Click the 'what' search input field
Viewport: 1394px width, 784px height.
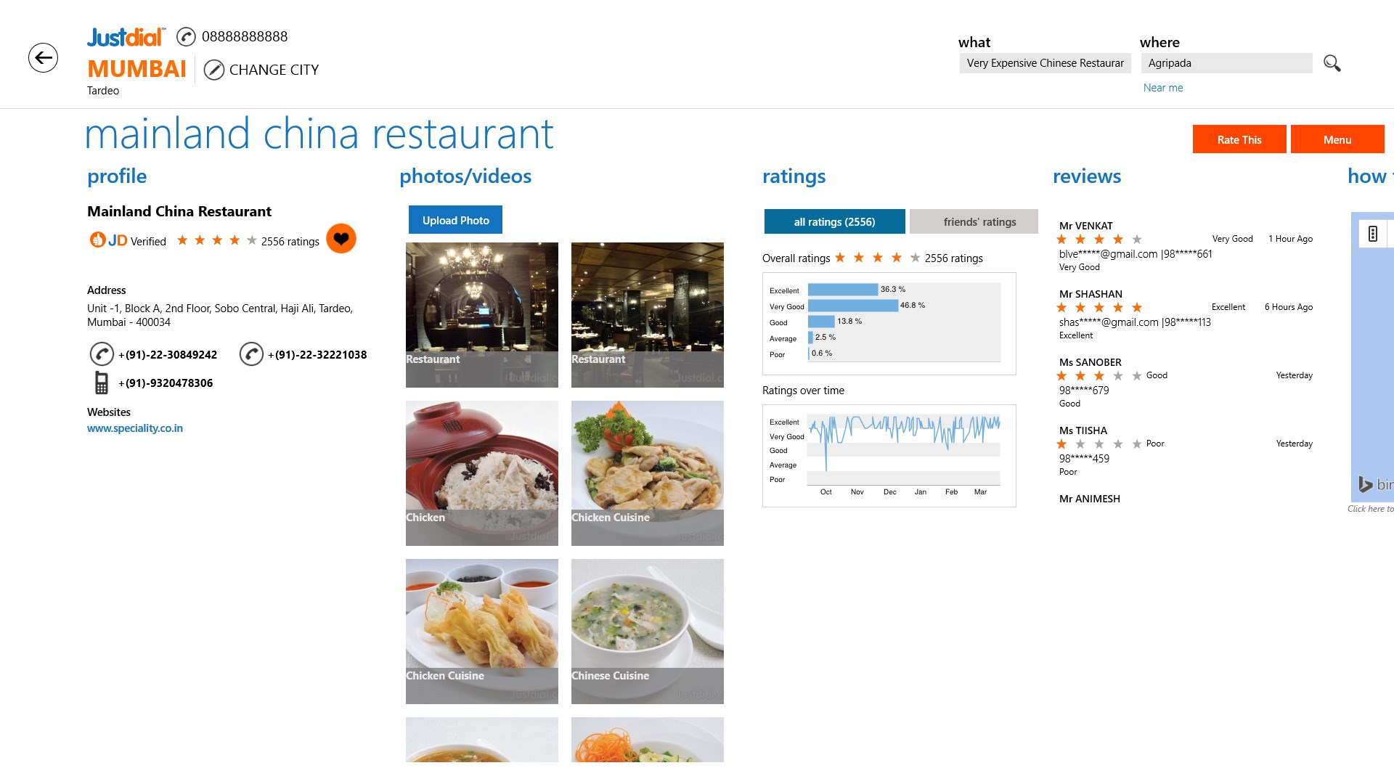(1045, 63)
